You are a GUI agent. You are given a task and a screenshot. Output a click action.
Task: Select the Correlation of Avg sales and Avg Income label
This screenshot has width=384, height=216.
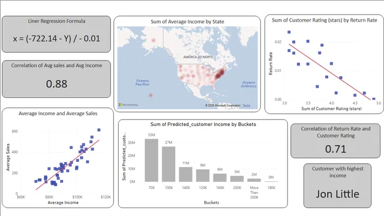coord(56,65)
